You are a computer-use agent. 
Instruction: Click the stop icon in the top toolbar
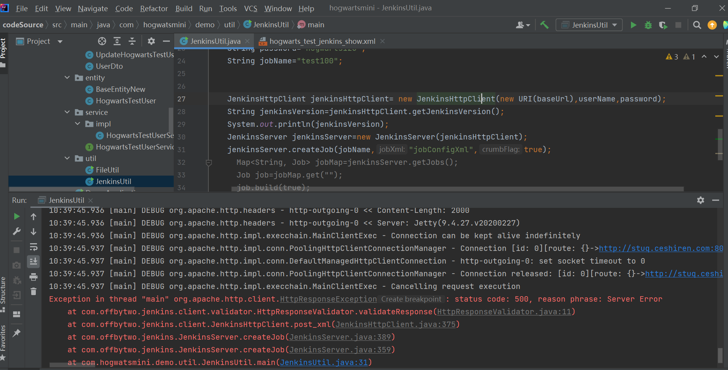[x=678, y=25]
